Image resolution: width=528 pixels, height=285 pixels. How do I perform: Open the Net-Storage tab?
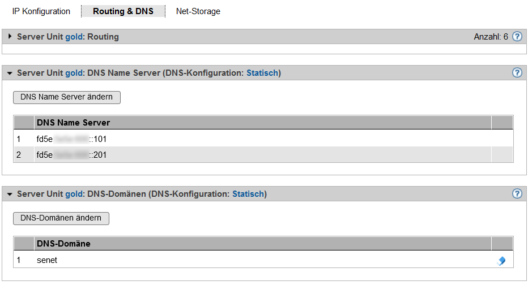pos(198,11)
